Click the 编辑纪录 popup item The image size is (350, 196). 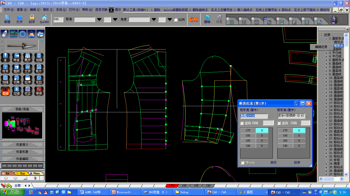[321, 47]
